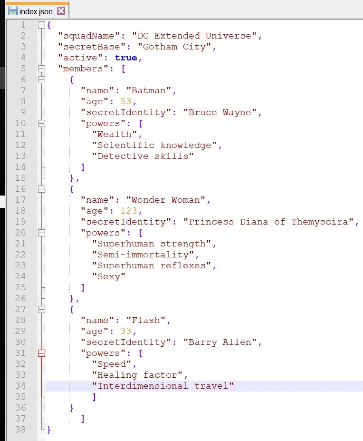Click the closing bracket on line 35
363x441 pixels.
point(94,397)
